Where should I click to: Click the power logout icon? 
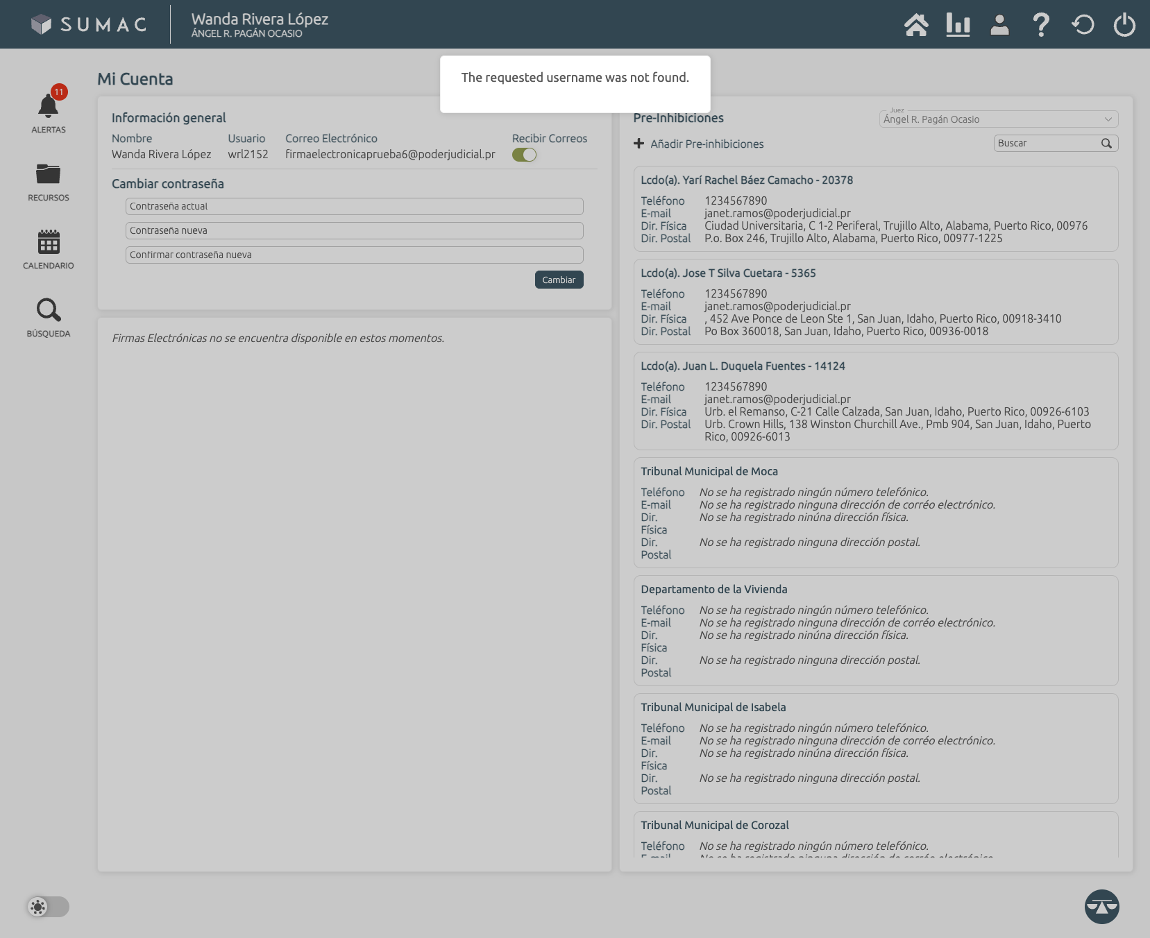pos(1124,25)
